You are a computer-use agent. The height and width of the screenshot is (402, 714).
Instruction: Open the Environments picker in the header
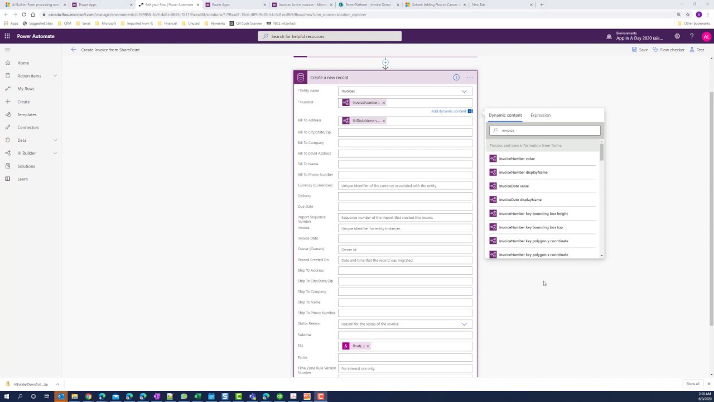pyautogui.click(x=635, y=36)
